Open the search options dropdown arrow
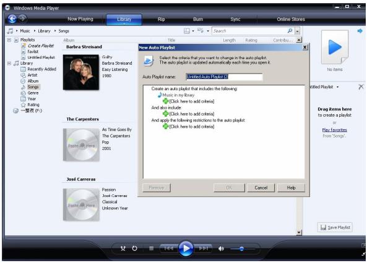The image size is (367, 263). click(x=297, y=31)
